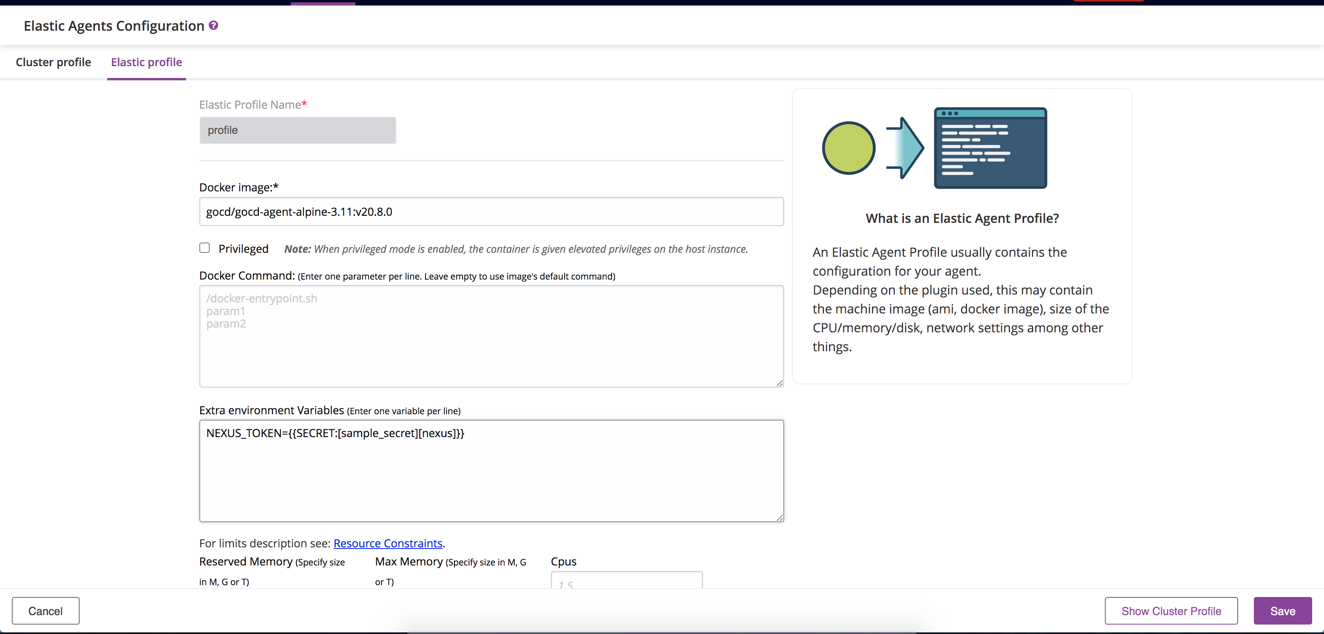
Task: Click the Cpus input field
Action: click(x=627, y=580)
